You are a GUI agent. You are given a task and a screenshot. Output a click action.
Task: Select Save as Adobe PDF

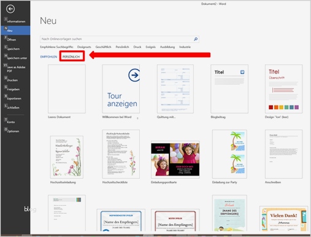point(15,69)
